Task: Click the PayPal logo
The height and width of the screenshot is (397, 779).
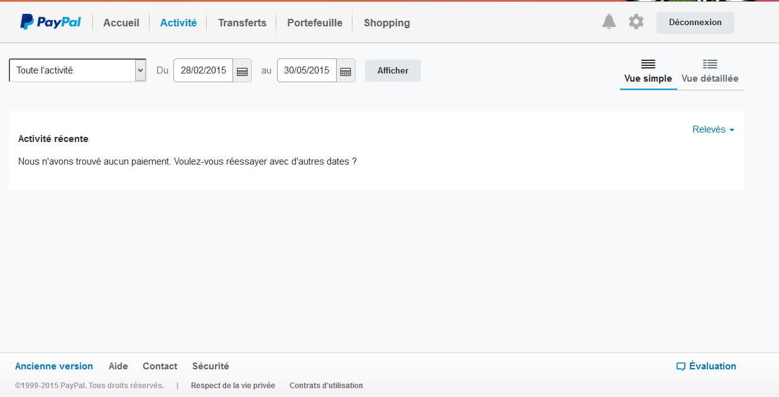Action: pos(51,23)
